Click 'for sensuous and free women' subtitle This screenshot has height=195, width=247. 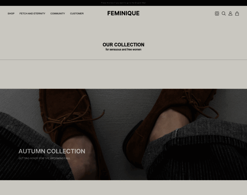click(x=123, y=50)
